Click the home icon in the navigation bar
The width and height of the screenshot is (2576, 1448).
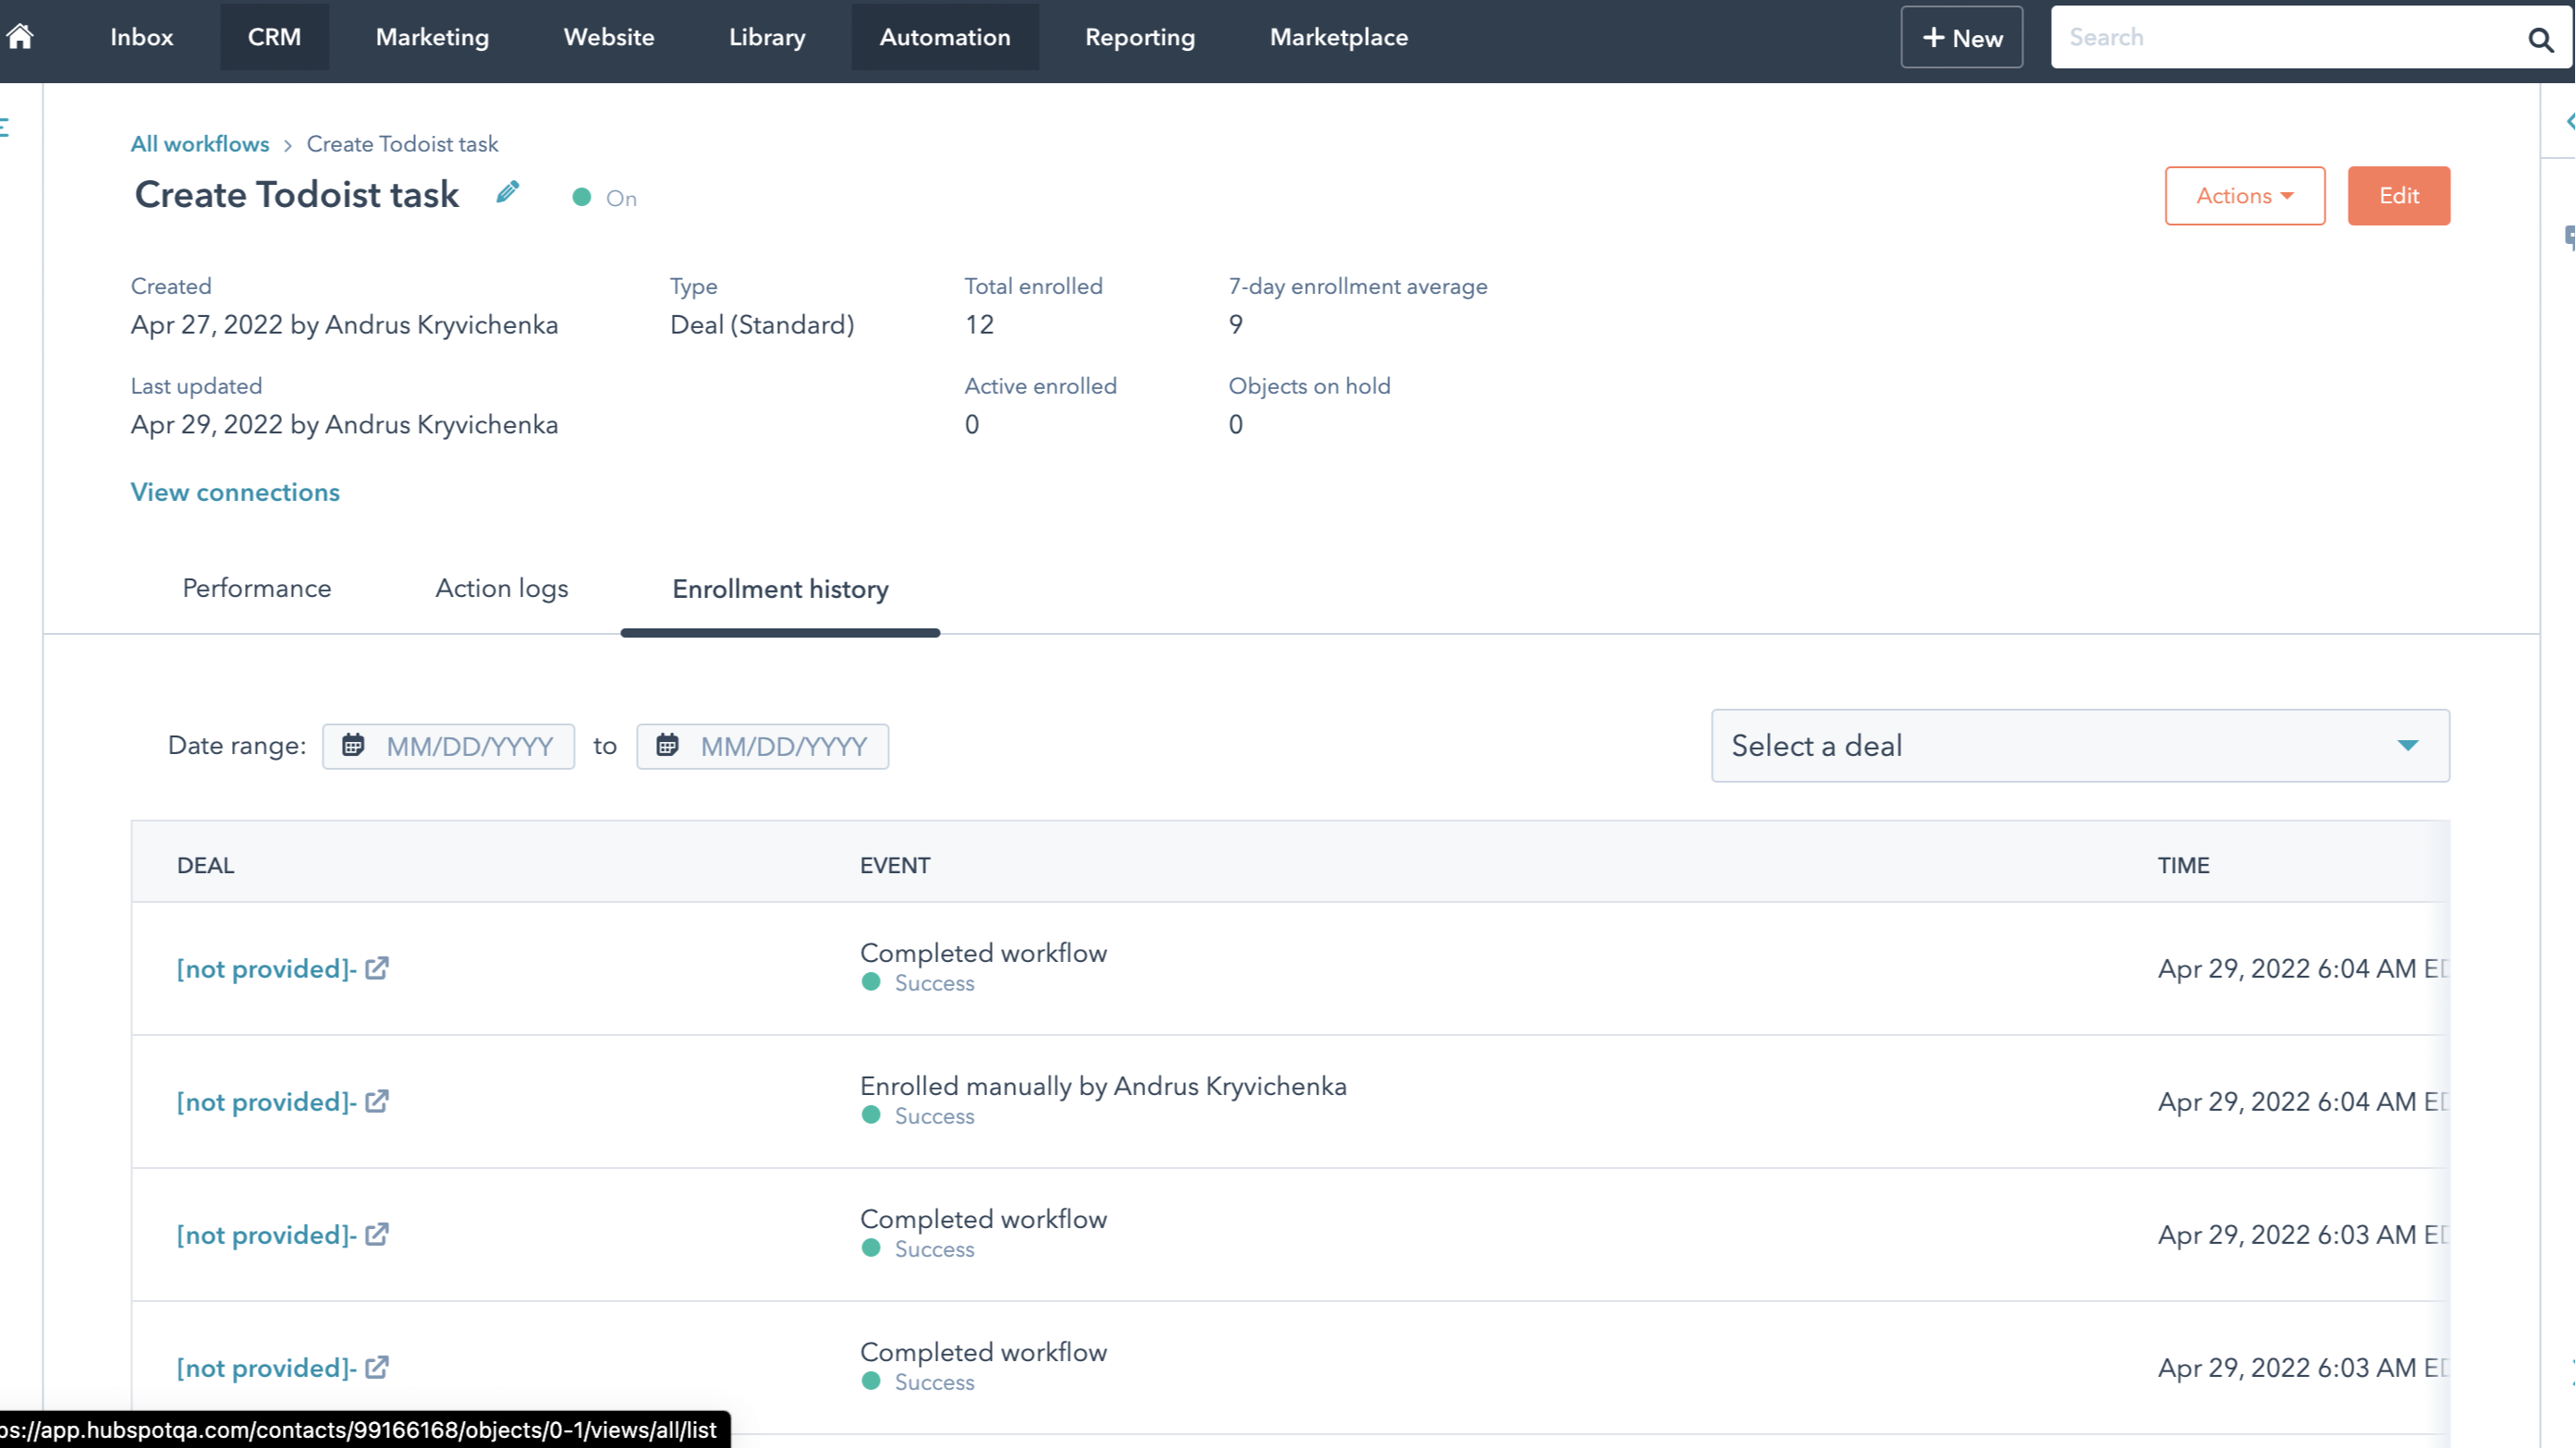point(21,36)
